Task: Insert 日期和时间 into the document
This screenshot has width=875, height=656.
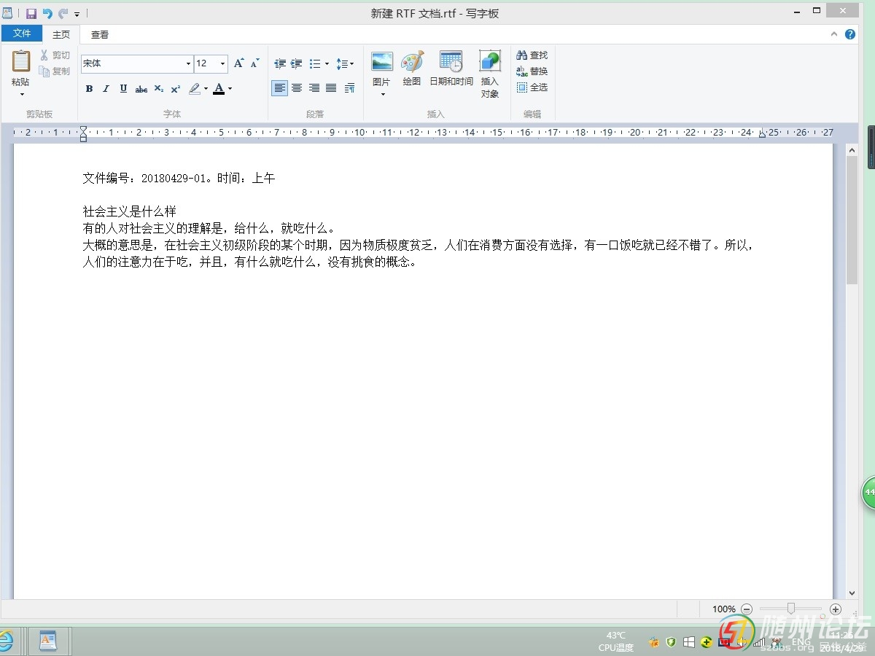Action: (x=451, y=63)
